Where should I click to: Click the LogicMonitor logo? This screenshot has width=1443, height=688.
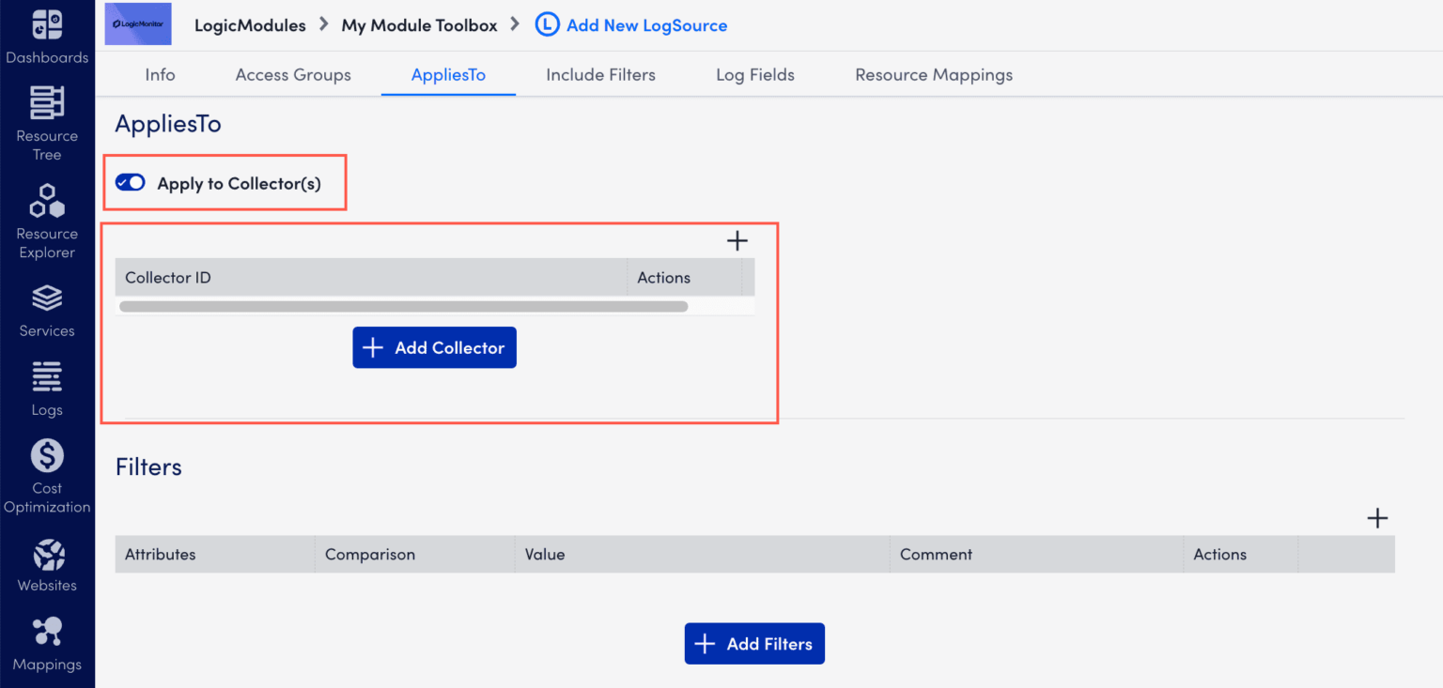(137, 23)
